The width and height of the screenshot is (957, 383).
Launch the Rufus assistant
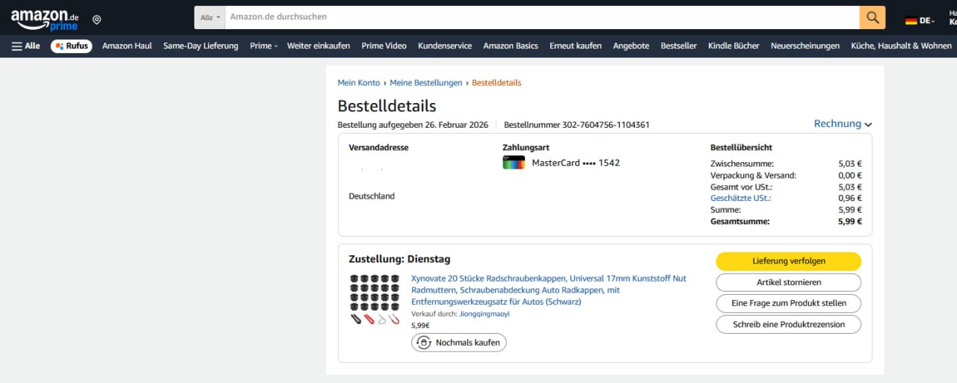[x=72, y=46]
